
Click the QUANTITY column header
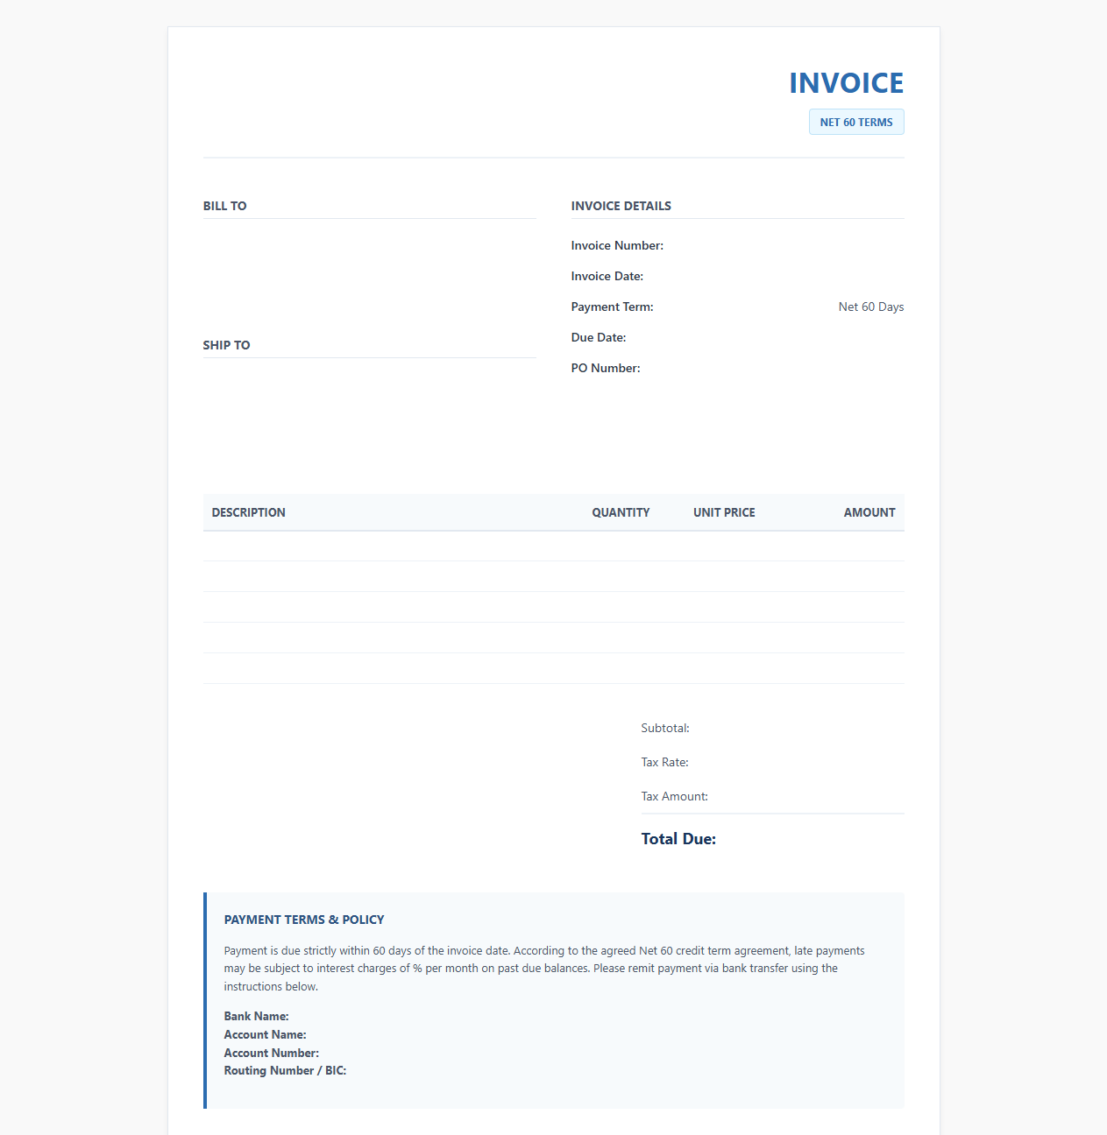click(x=621, y=512)
